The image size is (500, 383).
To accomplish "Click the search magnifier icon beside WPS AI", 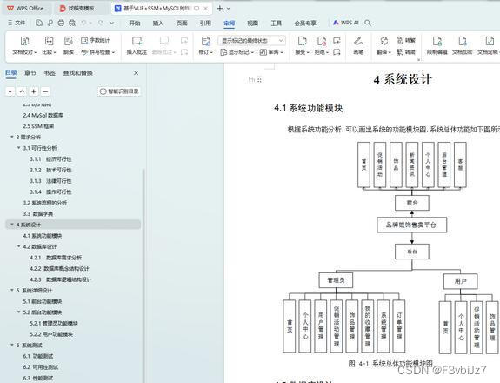I will [368, 23].
